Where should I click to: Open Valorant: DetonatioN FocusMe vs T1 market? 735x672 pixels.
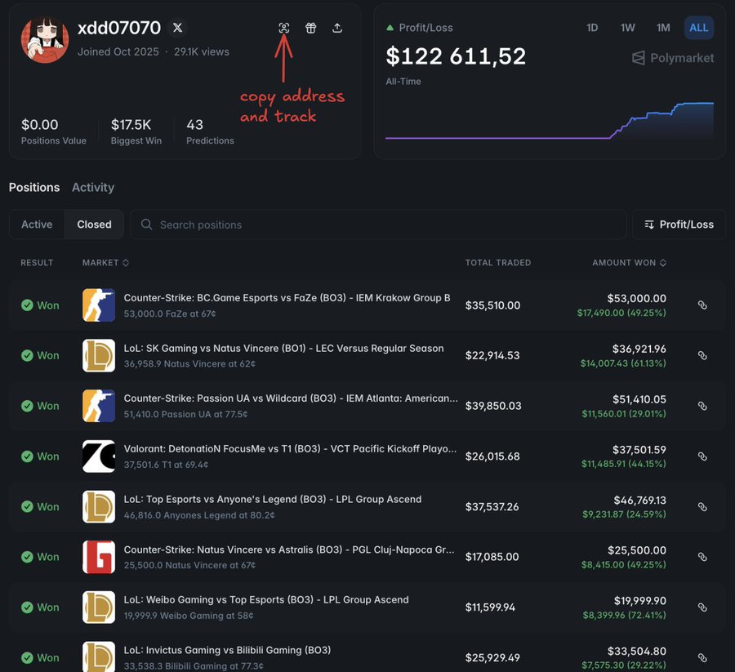point(290,449)
